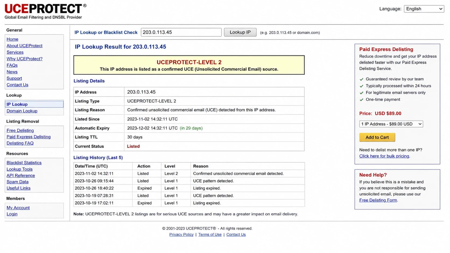Image resolution: width=450 pixels, height=253 pixels.
Task: Click the red 'Listed' current status
Action: point(133,146)
